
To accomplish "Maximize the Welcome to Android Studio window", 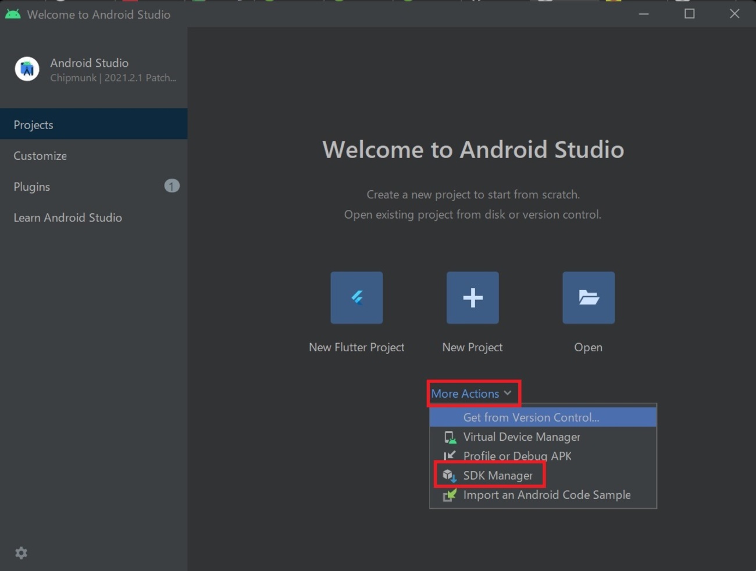I will pyautogui.click(x=689, y=14).
